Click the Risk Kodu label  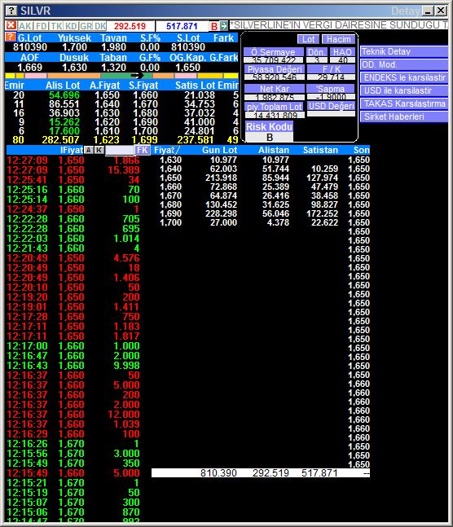pyautogui.click(x=269, y=127)
